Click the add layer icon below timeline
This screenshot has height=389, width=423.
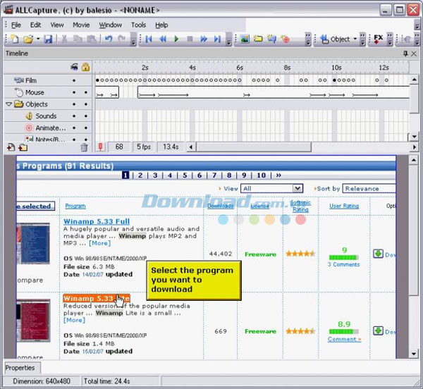point(11,147)
